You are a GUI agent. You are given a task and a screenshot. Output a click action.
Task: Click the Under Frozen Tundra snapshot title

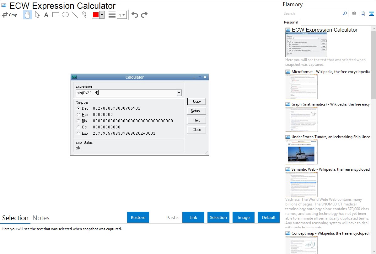[x=331, y=137]
